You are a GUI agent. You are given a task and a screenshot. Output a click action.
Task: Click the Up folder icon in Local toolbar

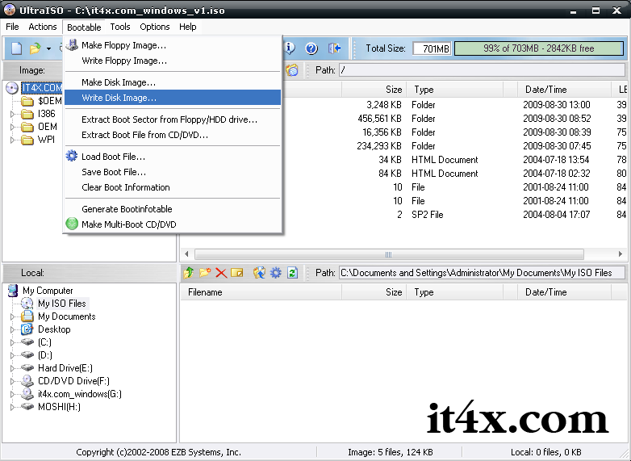[x=188, y=273]
